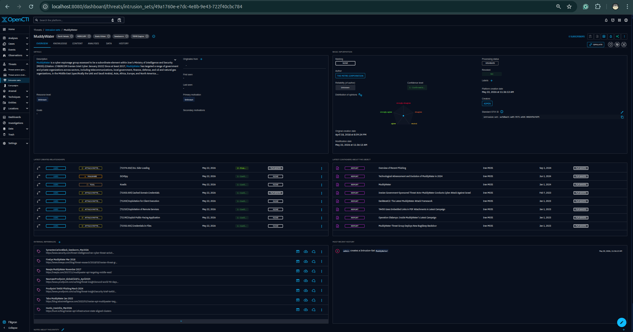The width and height of the screenshot is (633, 332).
Task: Open the Data tab of MuddyWater
Action: click(109, 44)
